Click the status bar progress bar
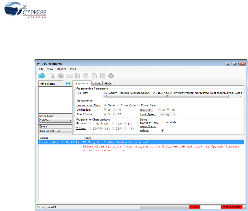The width and height of the screenshot is (248, 211). 164,207
